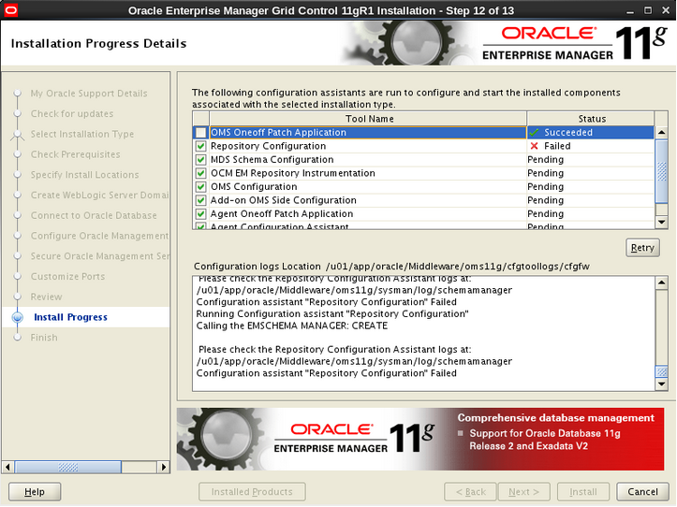The width and height of the screenshot is (677, 507).
Task: Select the Finish step
Action: [44, 338]
